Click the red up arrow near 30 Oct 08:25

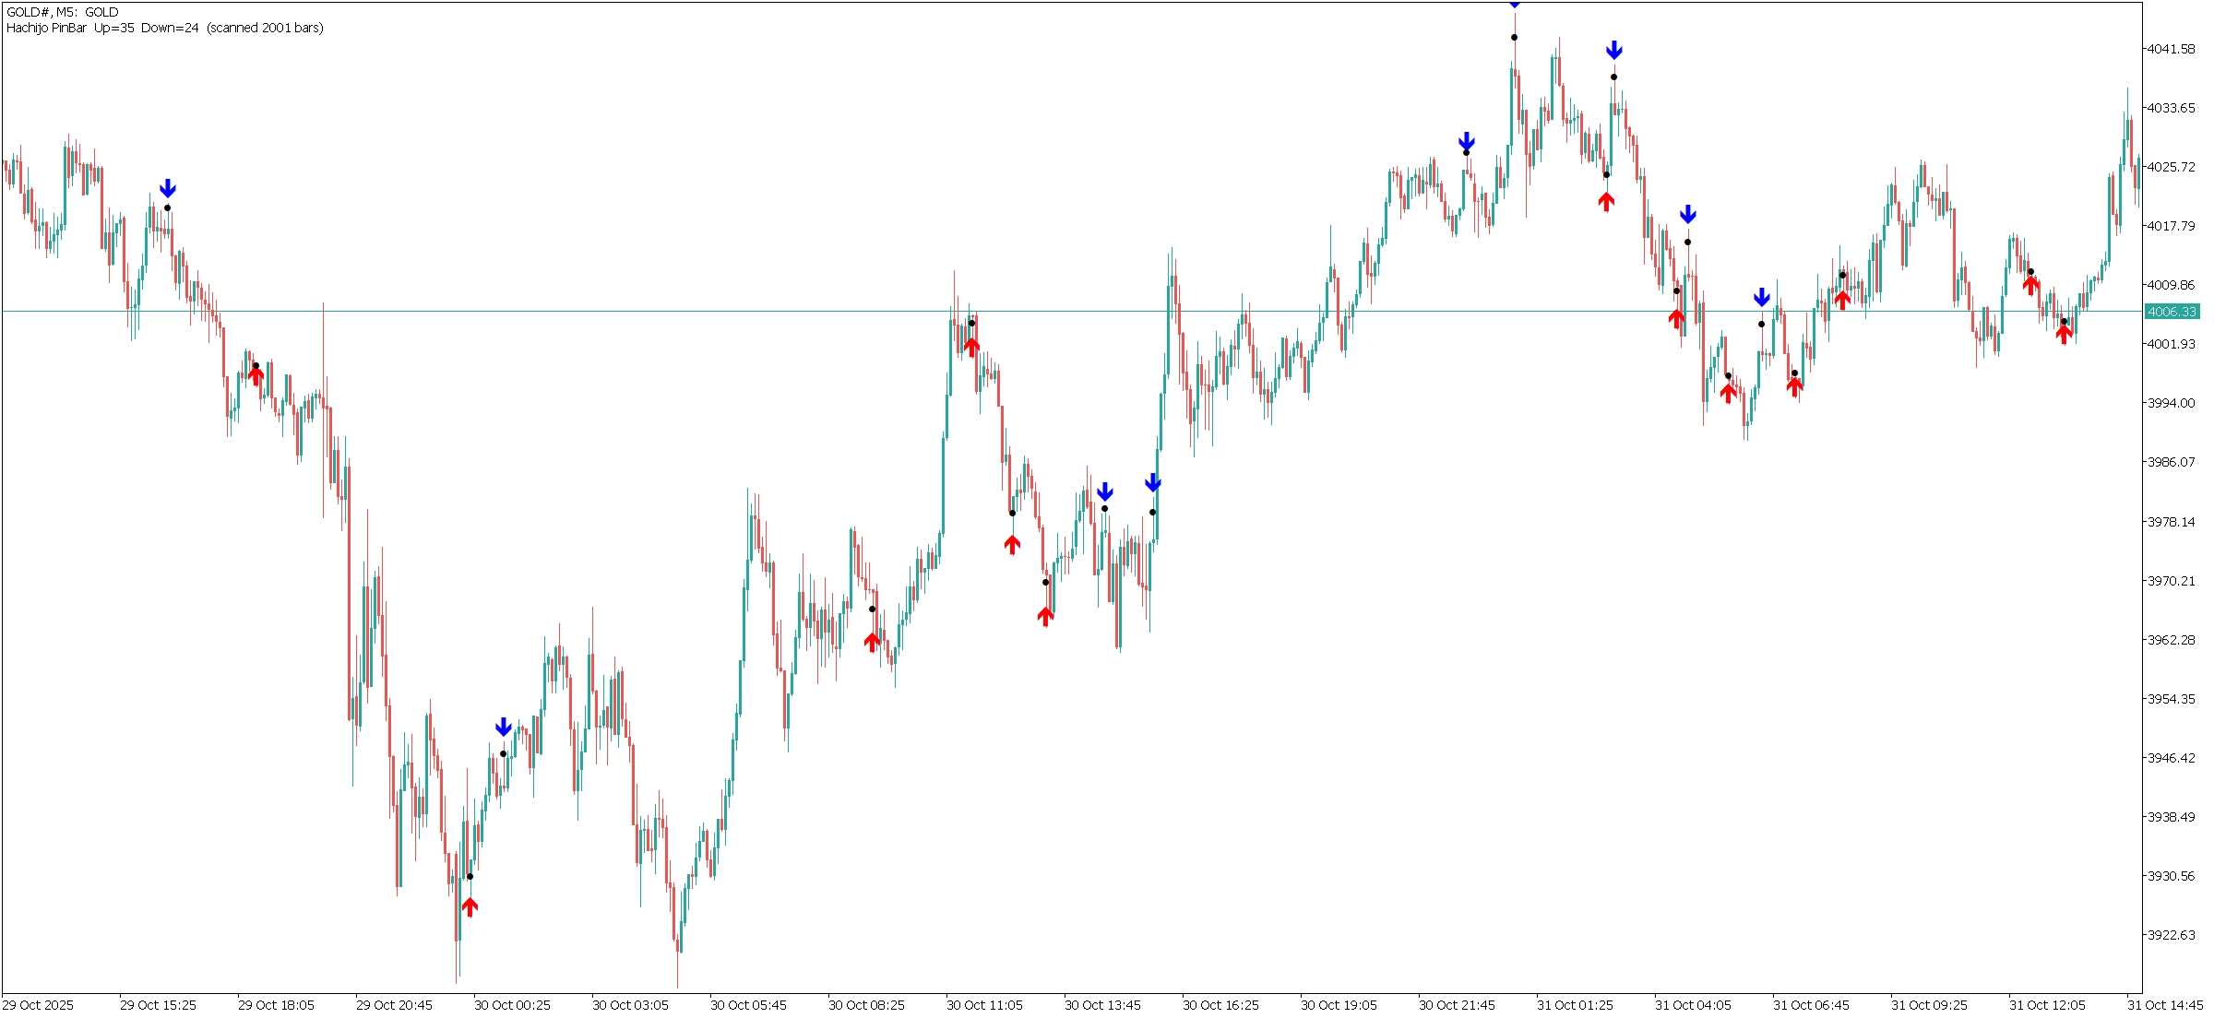(x=872, y=642)
